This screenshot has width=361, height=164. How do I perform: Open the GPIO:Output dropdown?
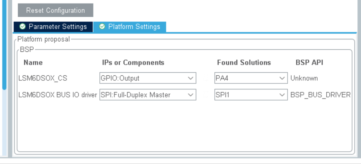tap(147, 78)
